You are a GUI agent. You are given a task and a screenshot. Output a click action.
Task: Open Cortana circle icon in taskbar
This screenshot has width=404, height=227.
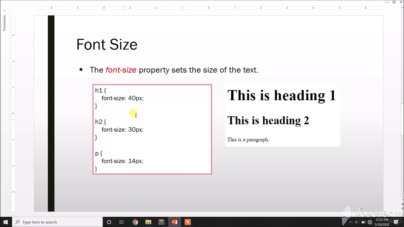tap(109, 222)
